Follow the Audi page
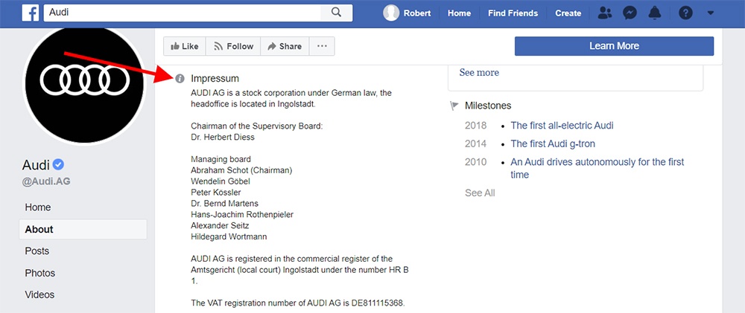745x313 pixels. pyautogui.click(x=233, y=46)
